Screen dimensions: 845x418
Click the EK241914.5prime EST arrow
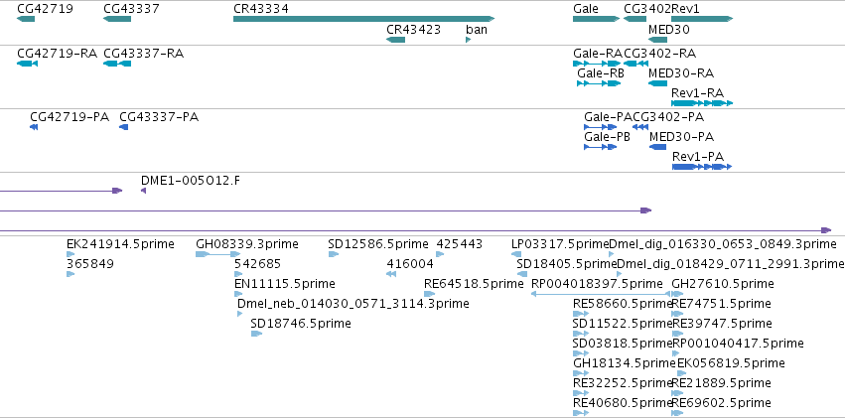coord(70,254)
